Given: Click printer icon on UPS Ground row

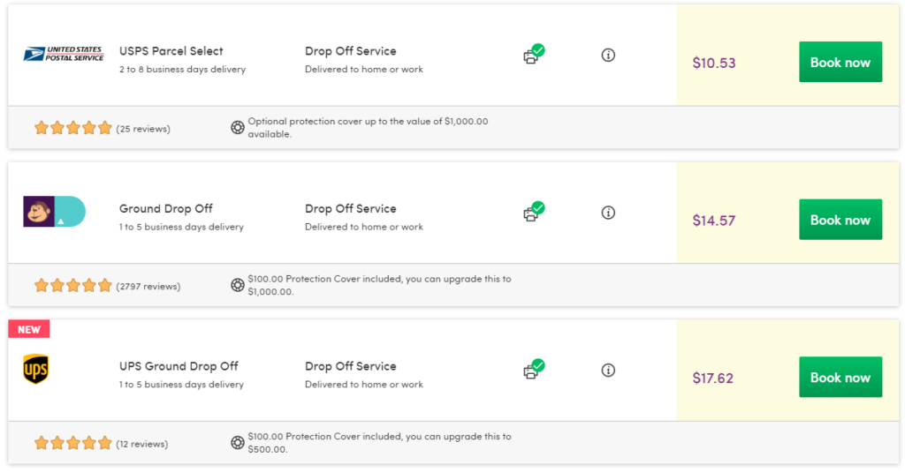Looking at the screenshot, I should 532,371.
